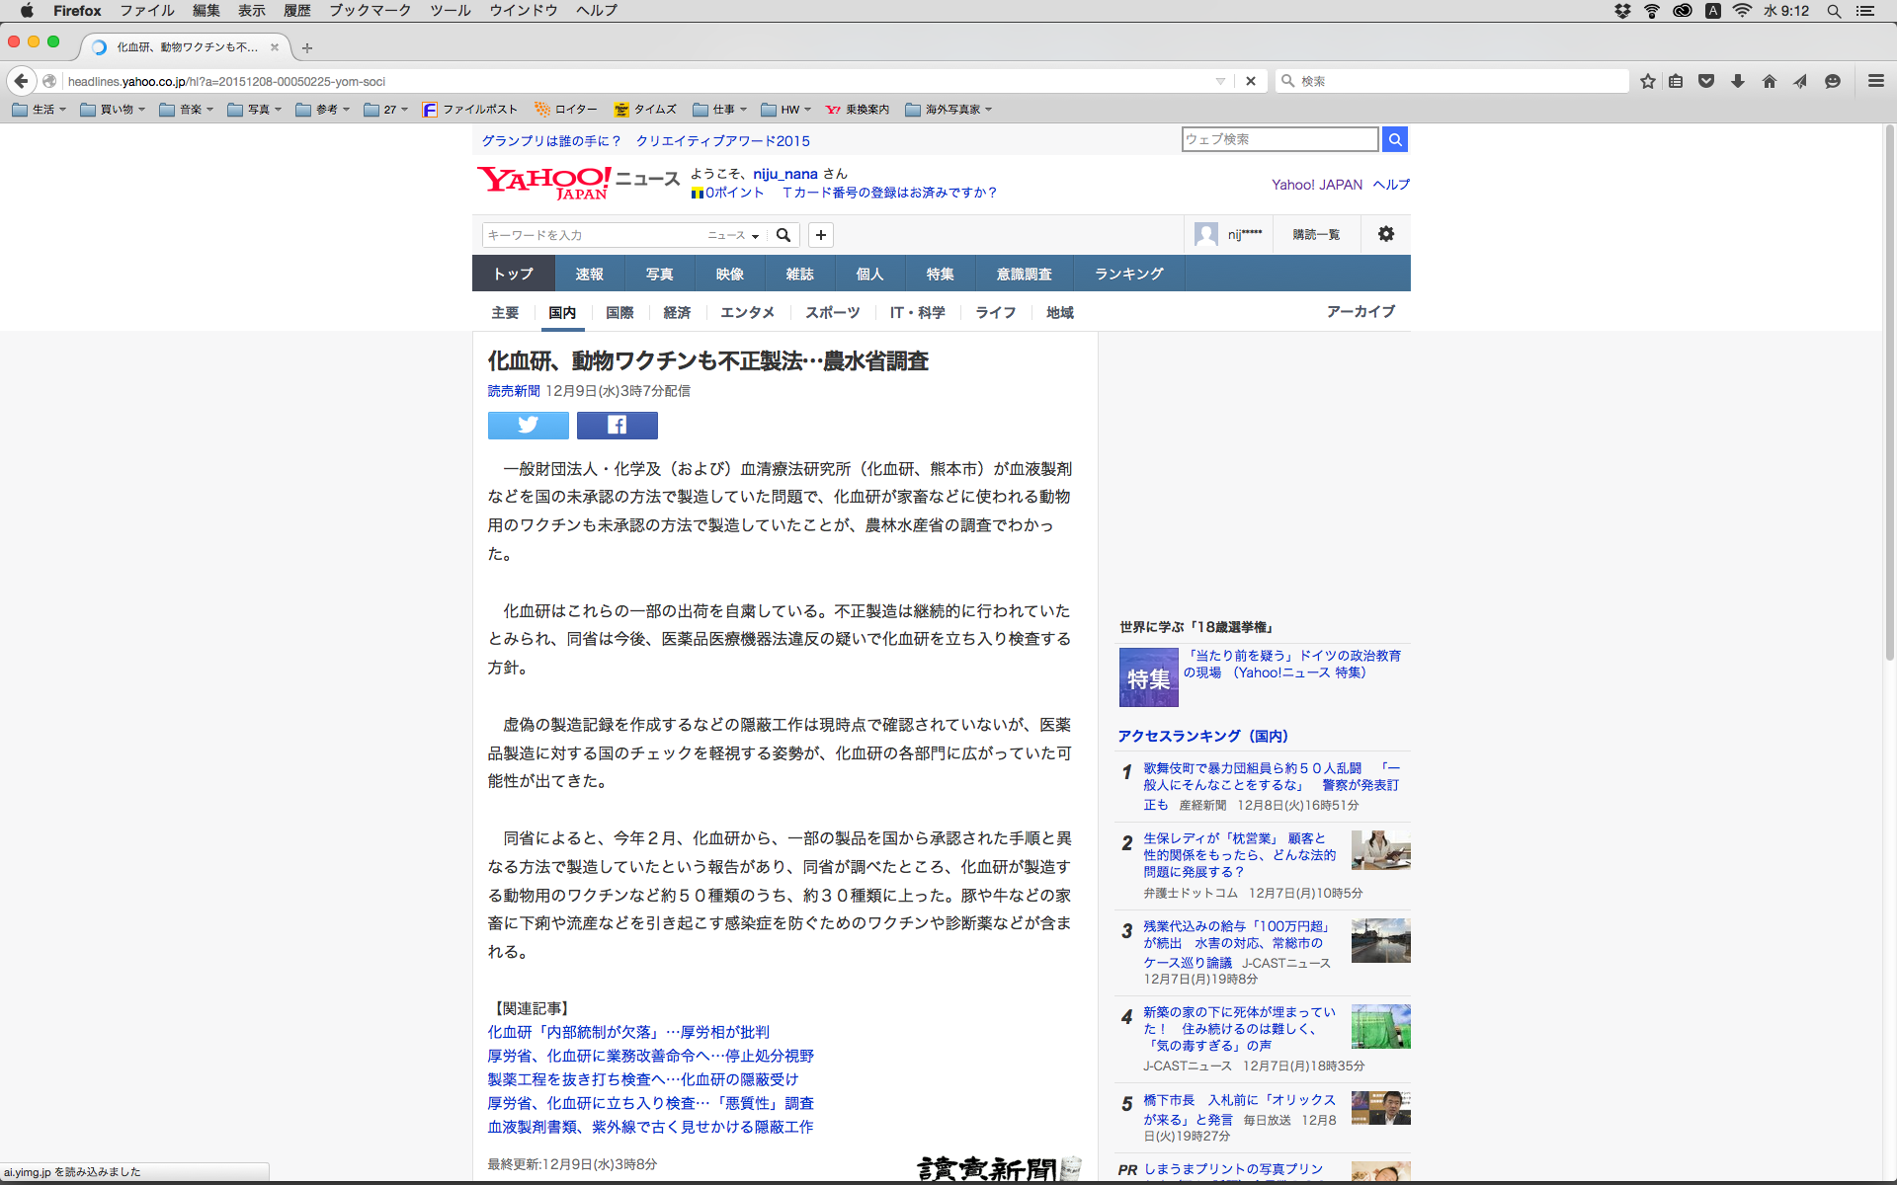Click the plus button beside keyword search
The width and height of the screenshot is (1897, 1185).
tap(820, 235)
